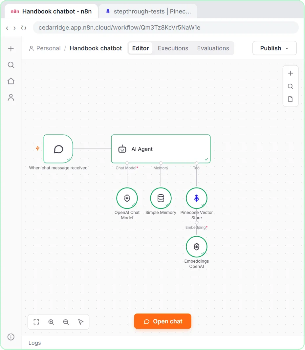Select the Pinecone Vector Store node
Viewport: 305px width, 350px height.
click(x=197, y=198)
